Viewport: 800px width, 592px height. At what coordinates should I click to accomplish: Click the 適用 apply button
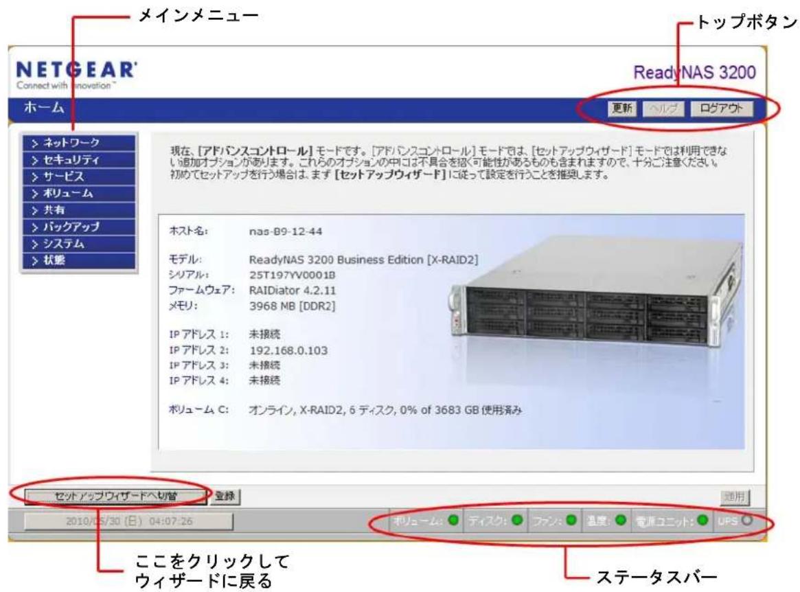tap(735, 497)
